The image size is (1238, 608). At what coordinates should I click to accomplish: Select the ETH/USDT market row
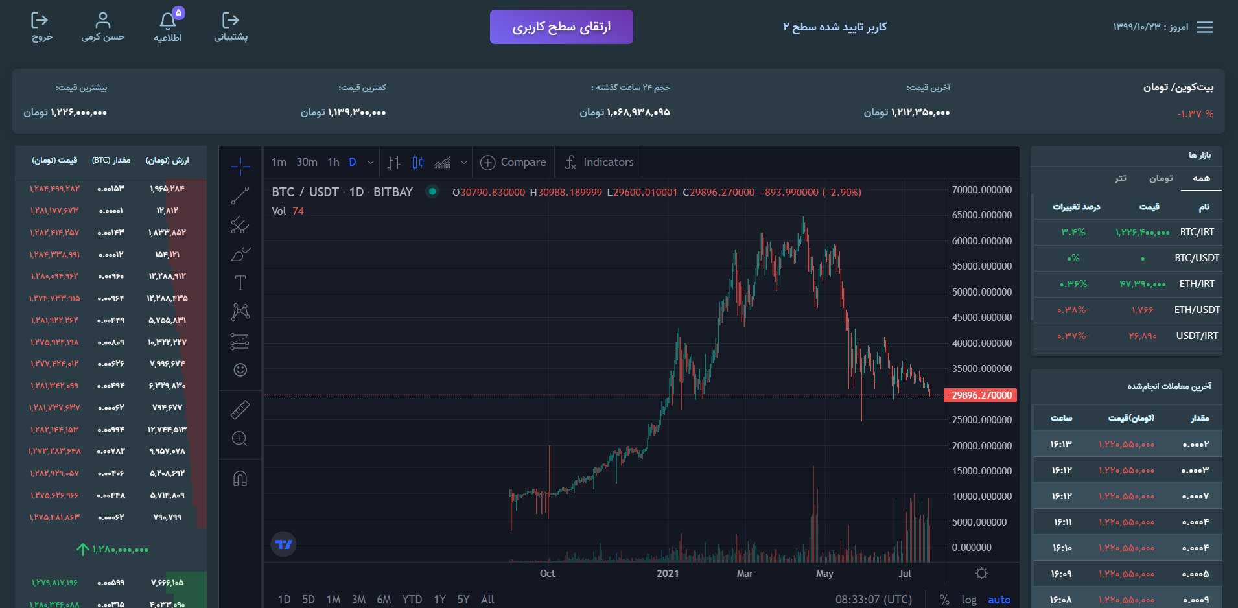1128,310
